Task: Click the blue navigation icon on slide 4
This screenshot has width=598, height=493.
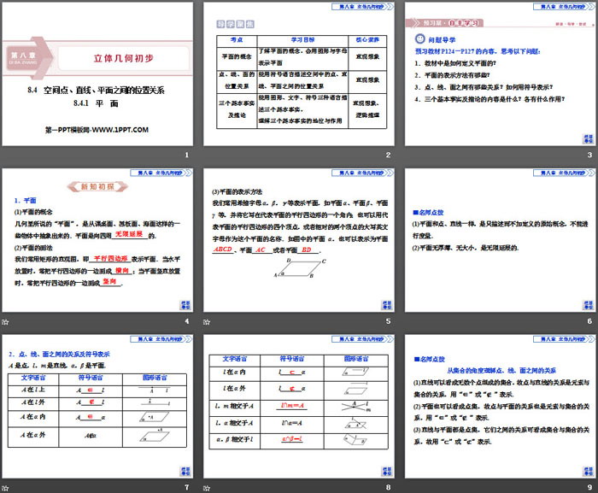Action: (185, 305)
